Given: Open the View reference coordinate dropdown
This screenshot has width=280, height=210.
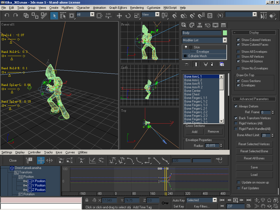Looking at the screenshot, I should [157, 14].
